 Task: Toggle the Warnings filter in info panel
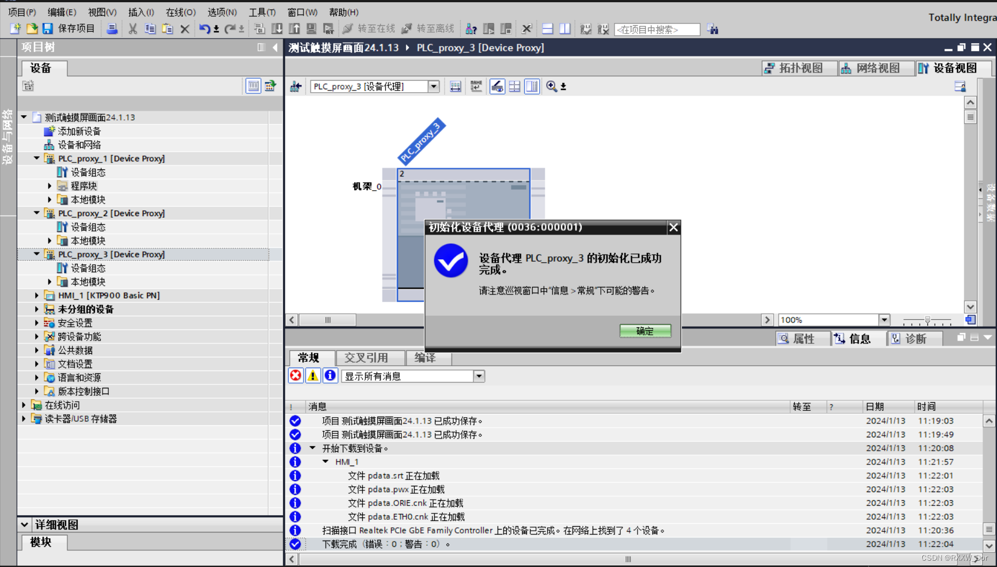pos(313,376)
